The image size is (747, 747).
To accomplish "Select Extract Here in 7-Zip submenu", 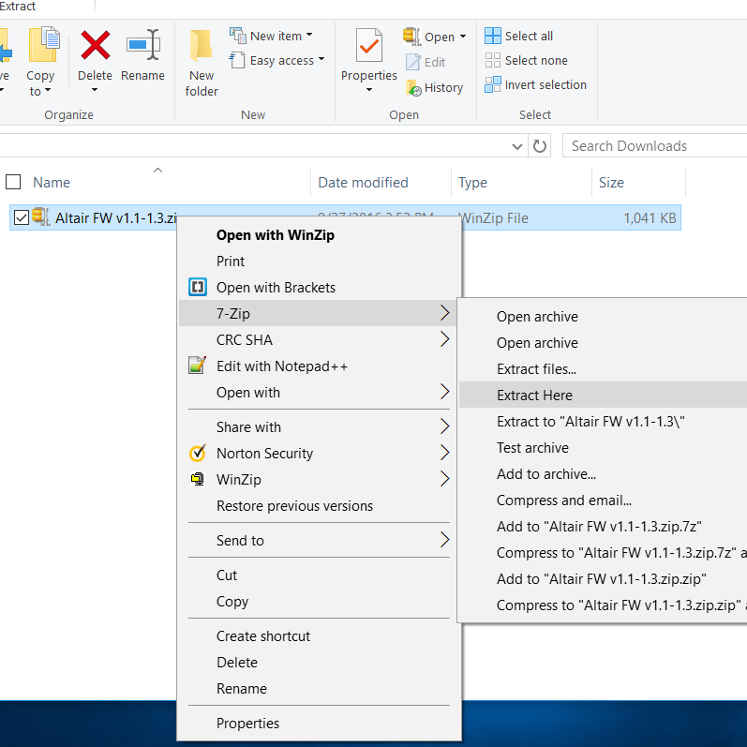I will 603,395.
